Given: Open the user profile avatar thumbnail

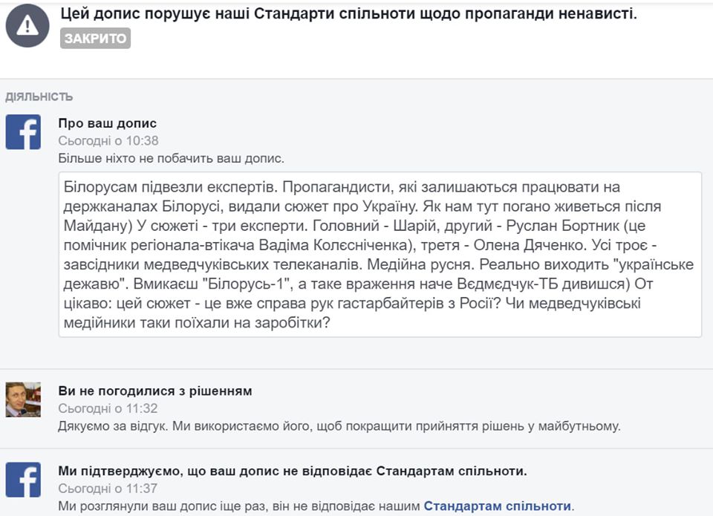Looking at the screenshot, I should [23, 399].
